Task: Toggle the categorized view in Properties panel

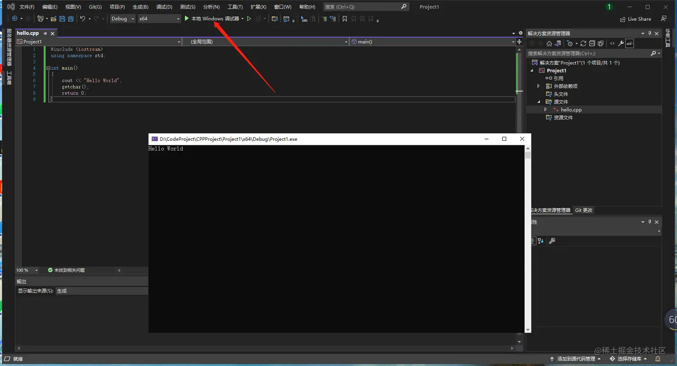Action: tap(533, 241)
